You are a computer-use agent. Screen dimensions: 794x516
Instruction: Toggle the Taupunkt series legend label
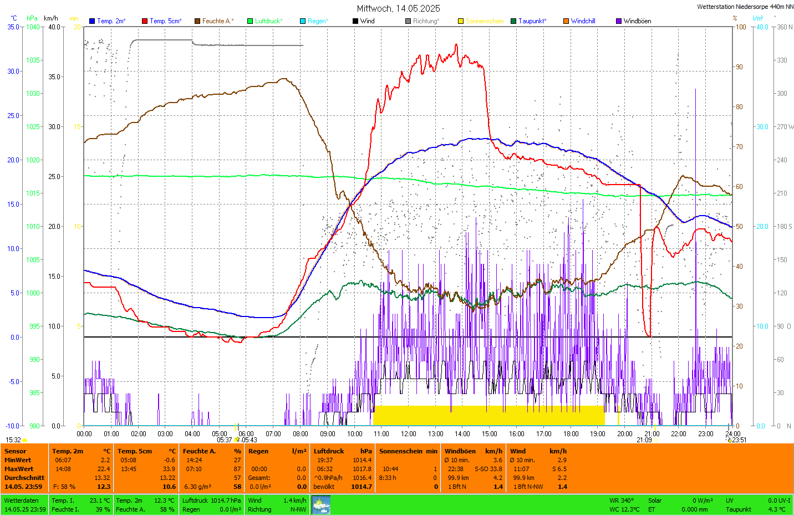532,21
